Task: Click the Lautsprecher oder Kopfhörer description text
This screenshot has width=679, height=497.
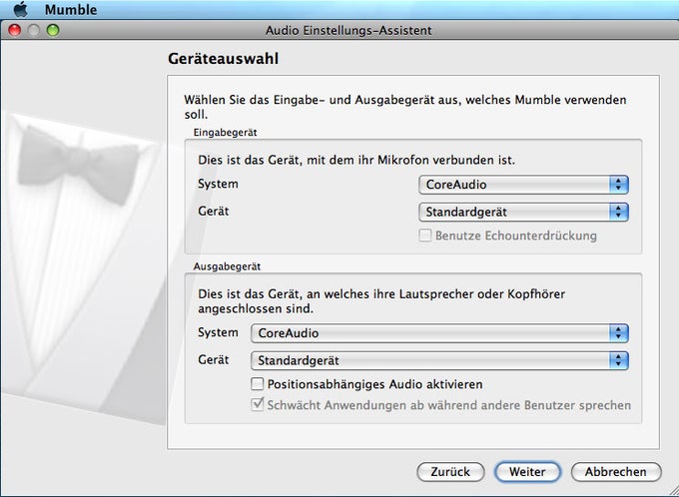Action: tap(381, 301)
